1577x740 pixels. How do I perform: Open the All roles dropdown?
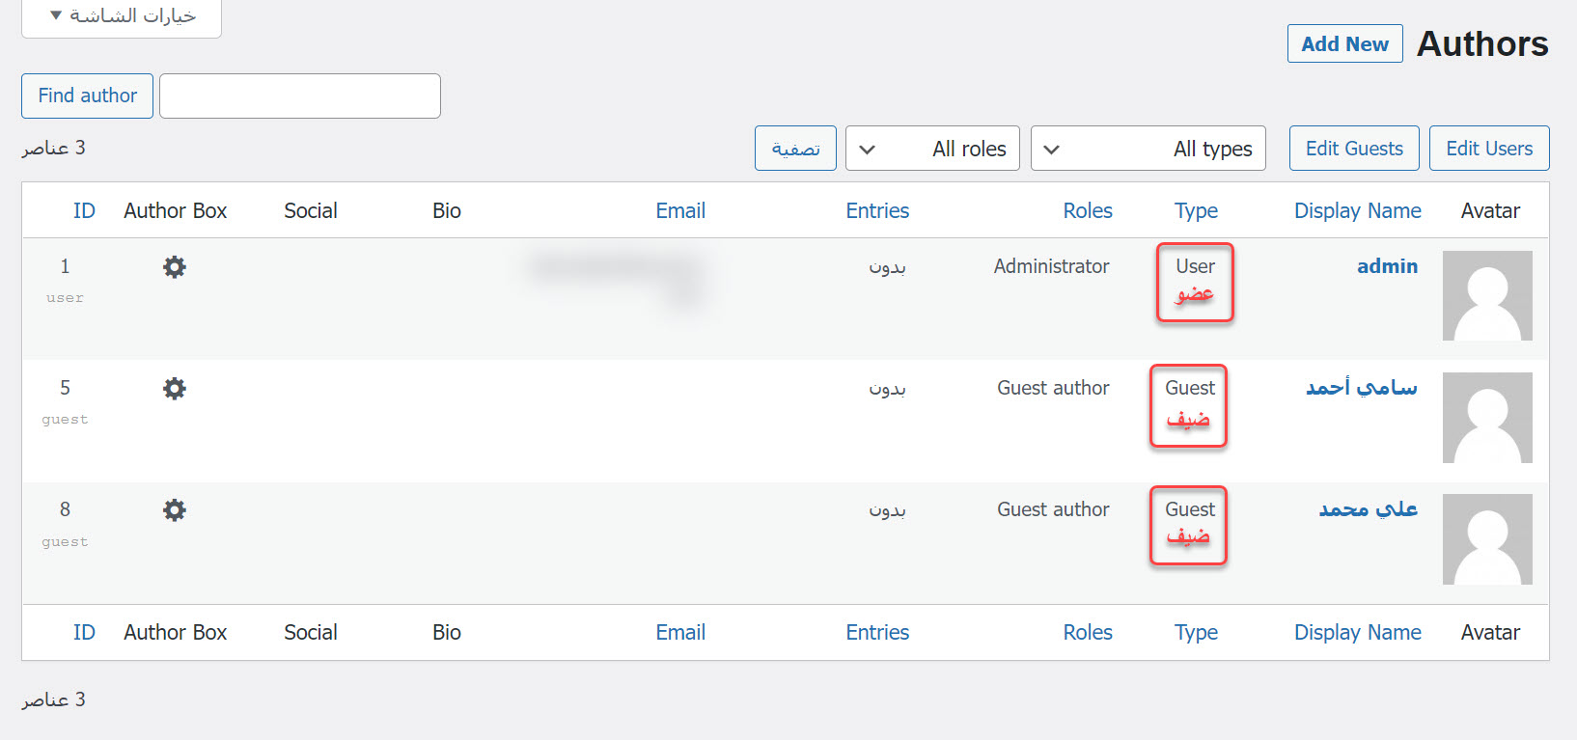(931, 149)
